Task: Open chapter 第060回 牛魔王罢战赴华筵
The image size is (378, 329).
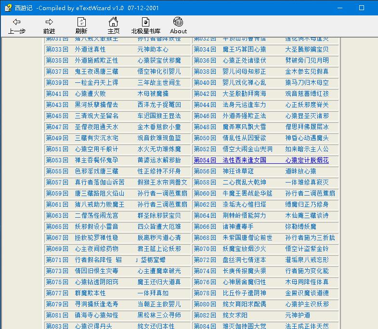Action: point(264,194)
